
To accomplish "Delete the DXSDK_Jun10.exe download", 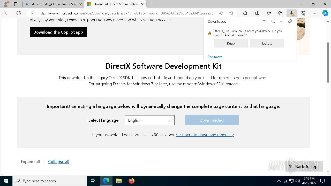I will pos(267,43).
